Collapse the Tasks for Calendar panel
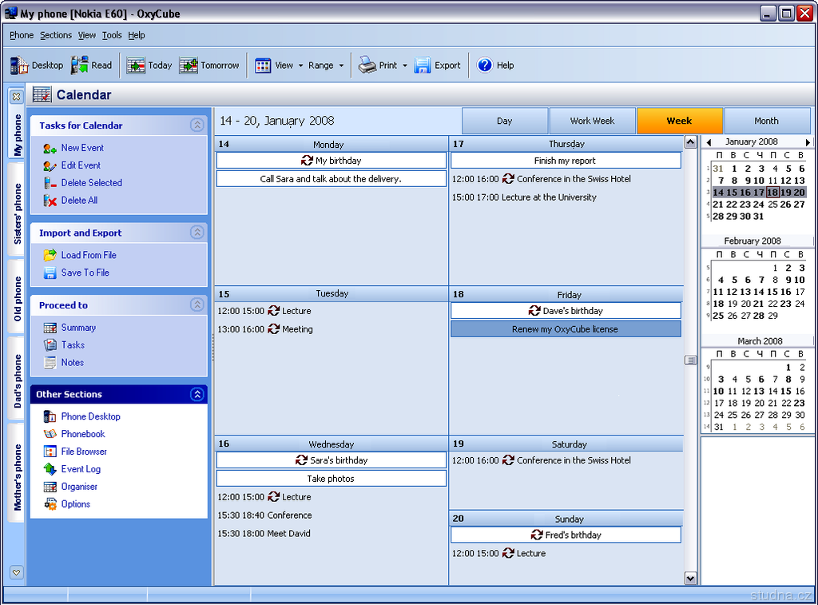Image resolution: width=818 pixels, height=605 pixels. coord(197,125)
